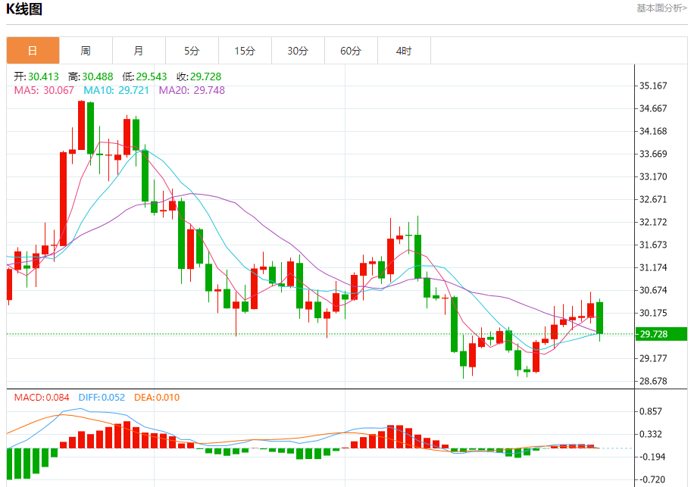Click the 30.175 price axis label
Image resolution: width=691 pixels, height=487 pixels.
pyautogui.click(x=653, y=313)
